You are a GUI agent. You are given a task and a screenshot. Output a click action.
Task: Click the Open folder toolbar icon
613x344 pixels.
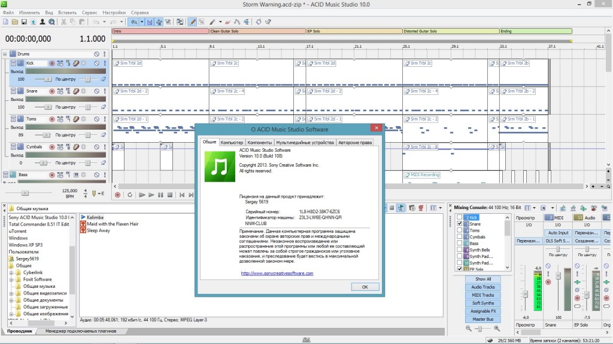[15, 22]
